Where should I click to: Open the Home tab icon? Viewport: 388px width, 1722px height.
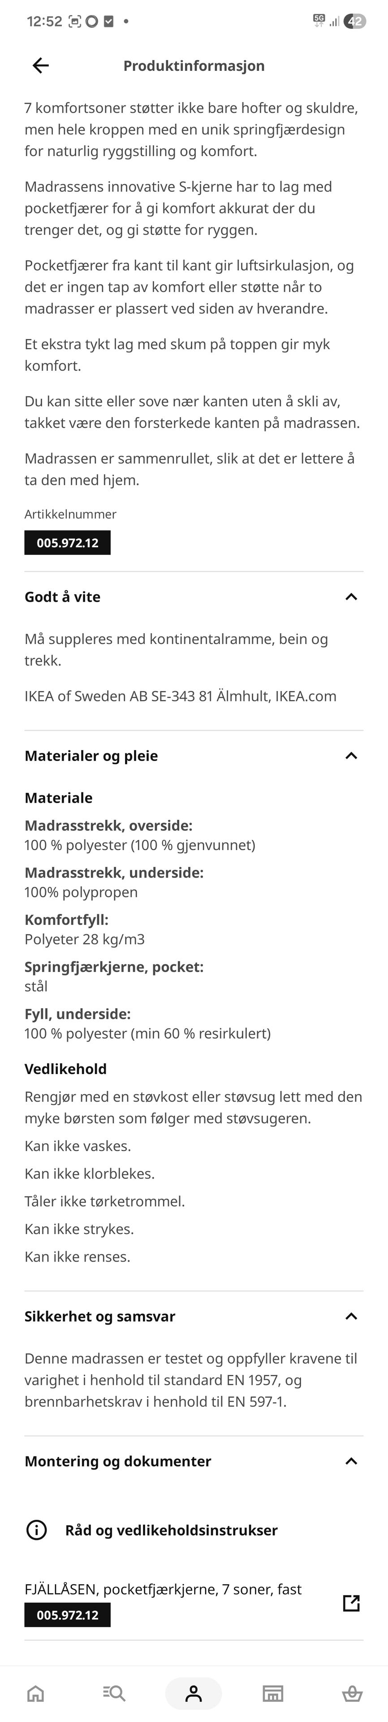[x=35, y=1693]
